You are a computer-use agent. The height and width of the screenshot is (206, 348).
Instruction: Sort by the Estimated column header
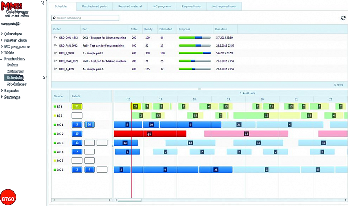point(167,29)
